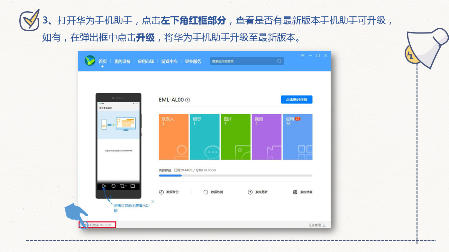Open the hamburger menu icon
Image resolution: width=449 pixels, height=252 pixels.
click(x=303, y=56)
